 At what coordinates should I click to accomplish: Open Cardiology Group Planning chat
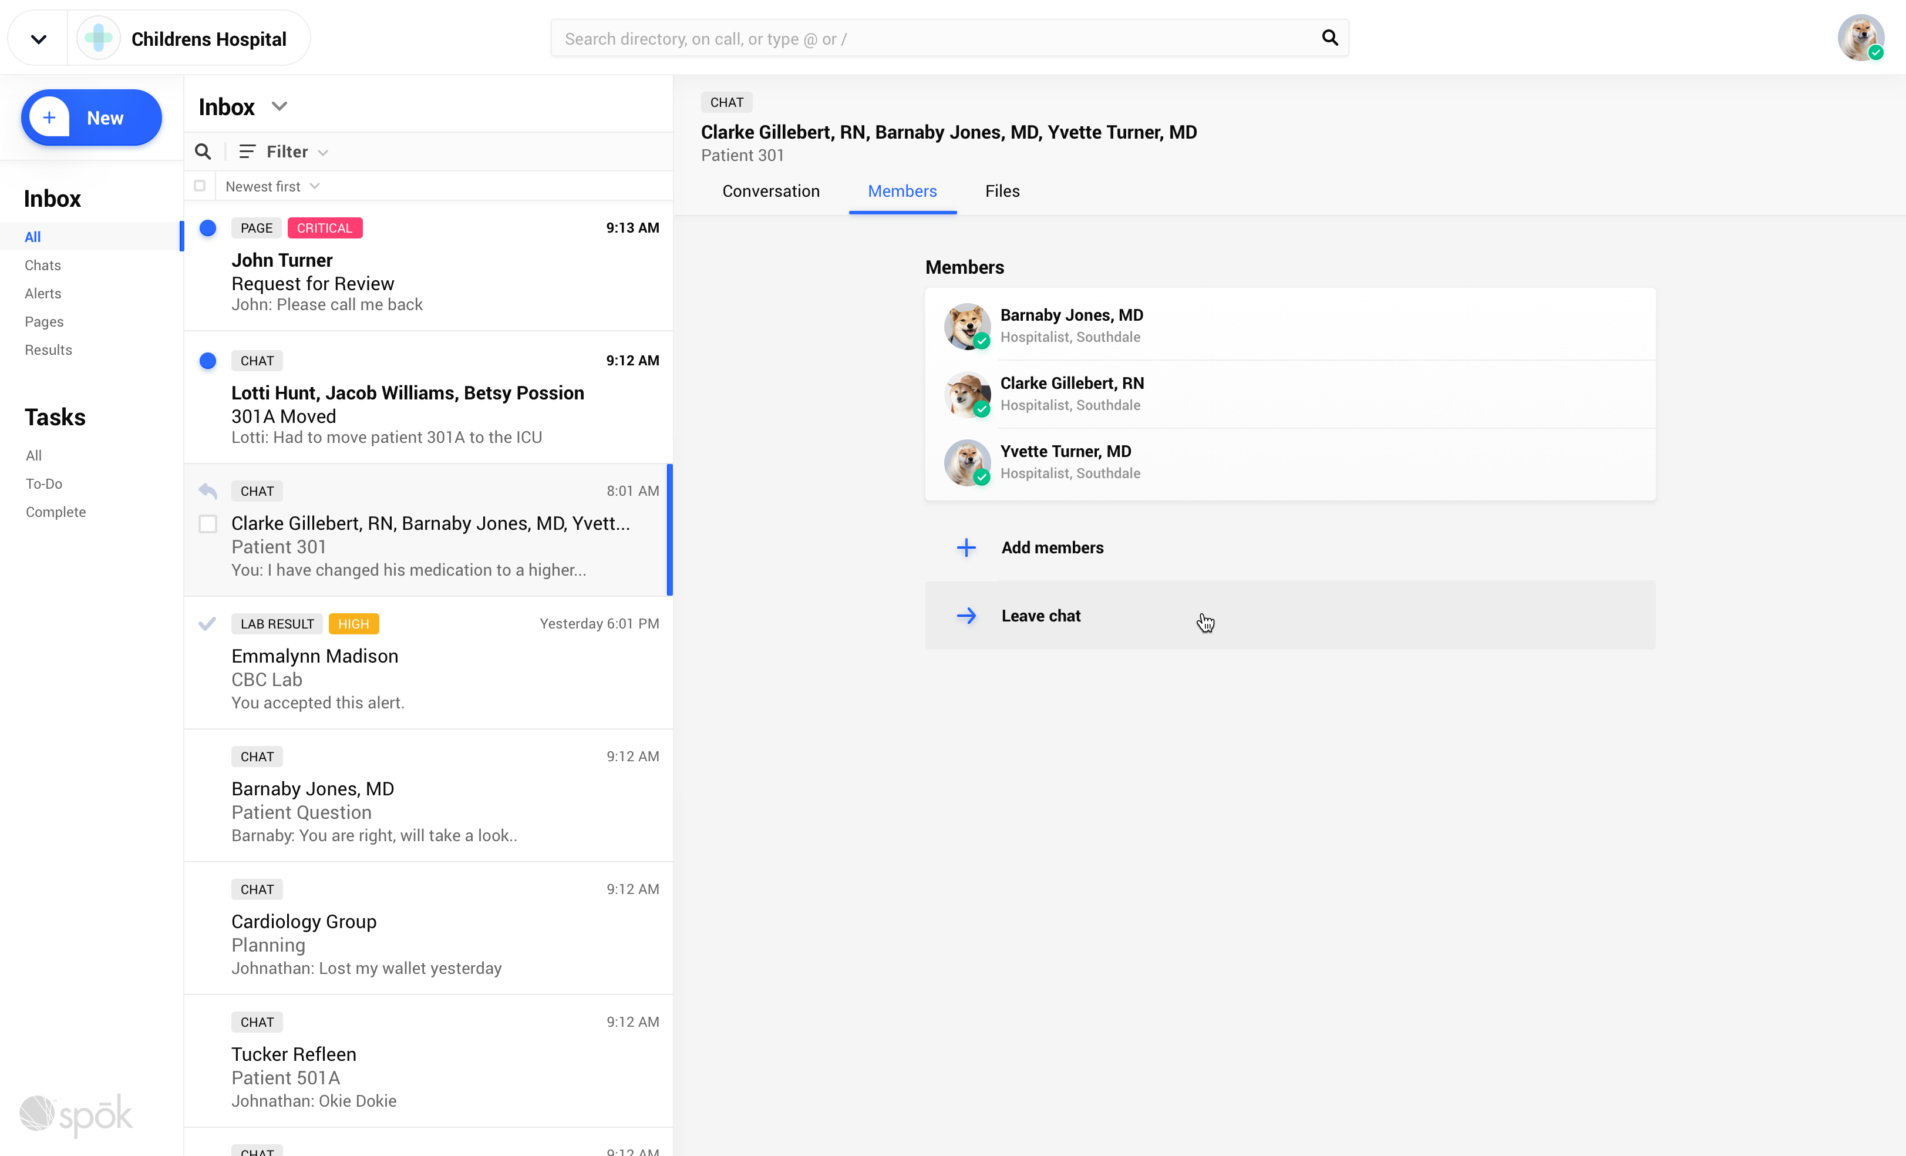429,929
